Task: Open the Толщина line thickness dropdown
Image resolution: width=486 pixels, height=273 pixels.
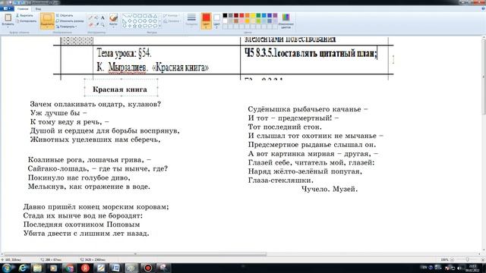Action: tap(191, 20)
